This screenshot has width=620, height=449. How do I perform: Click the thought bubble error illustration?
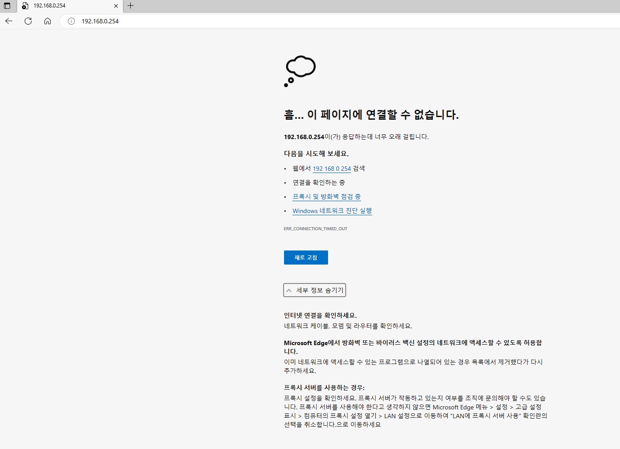[x=300, y=71]
